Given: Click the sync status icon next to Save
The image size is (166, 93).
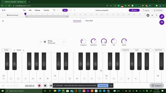Looking at the screenshot, I should click(71, 10).
